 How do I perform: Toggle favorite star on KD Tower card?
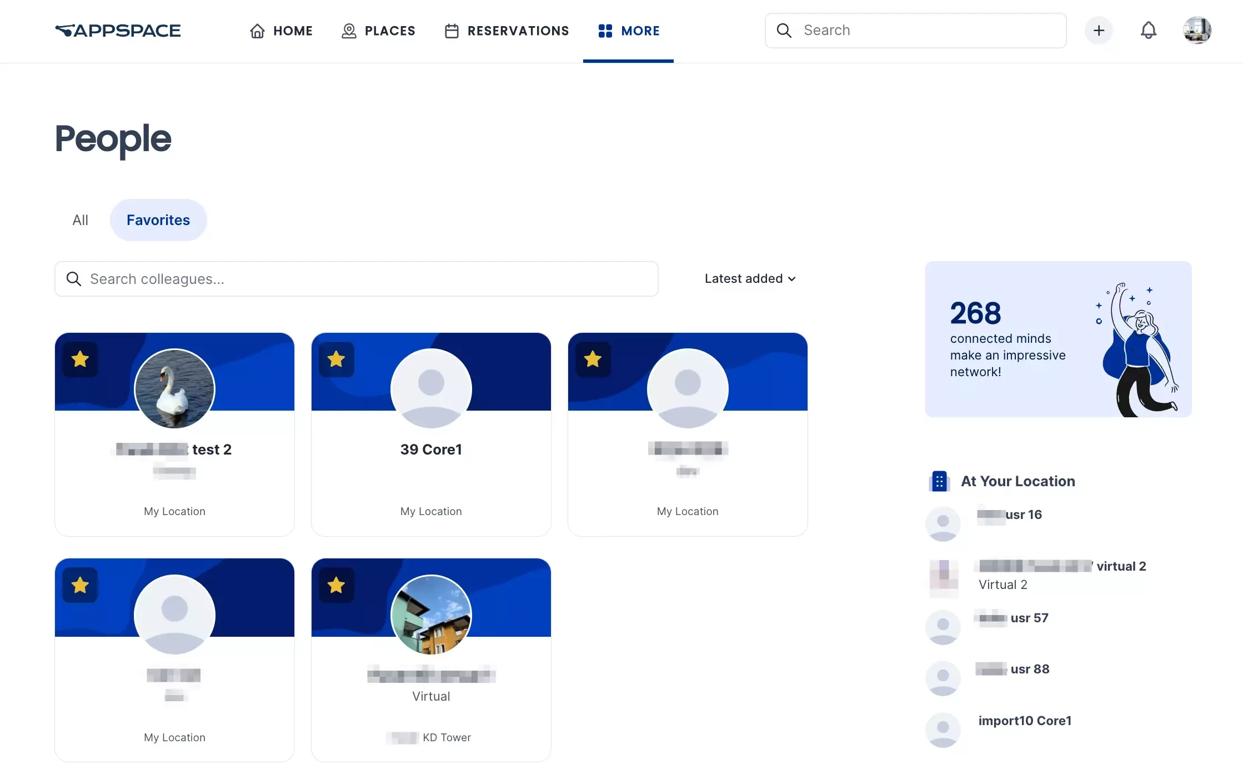pyautogui.click(x=337, y=585)
